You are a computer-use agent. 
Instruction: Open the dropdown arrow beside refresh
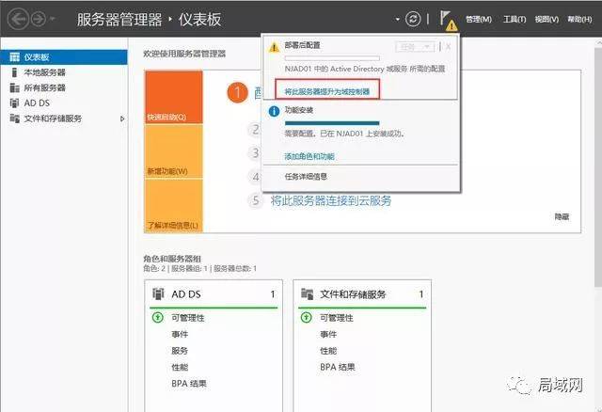(397, 19)
